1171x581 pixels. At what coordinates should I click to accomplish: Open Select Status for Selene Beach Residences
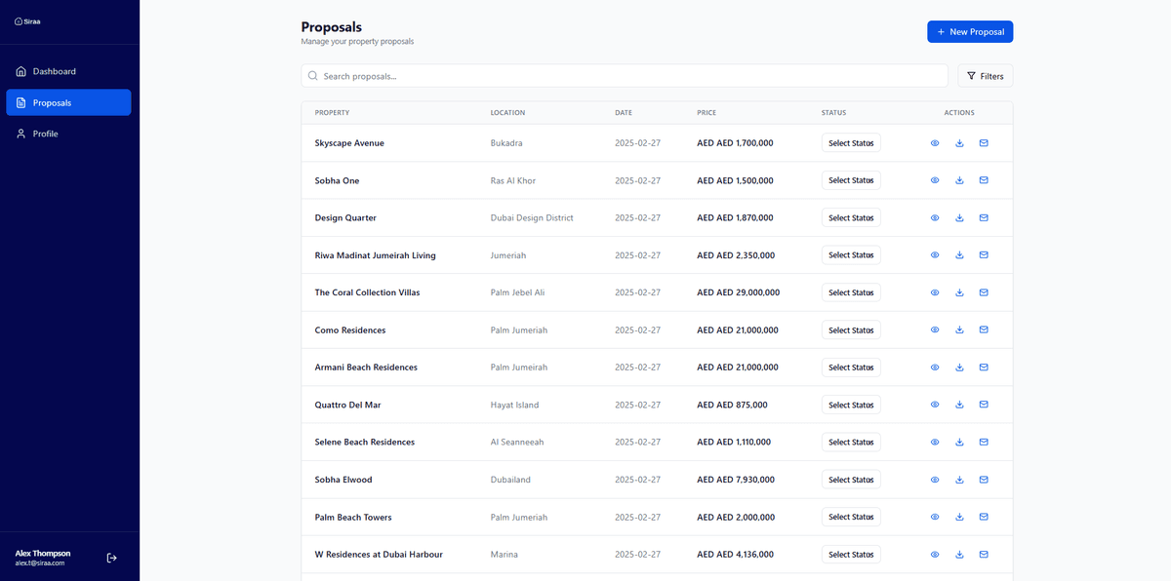(x=850, y=442)
